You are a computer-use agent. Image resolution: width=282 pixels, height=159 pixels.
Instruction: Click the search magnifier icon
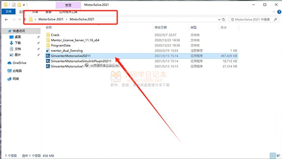pyautogui.click(x=275, y=19)
